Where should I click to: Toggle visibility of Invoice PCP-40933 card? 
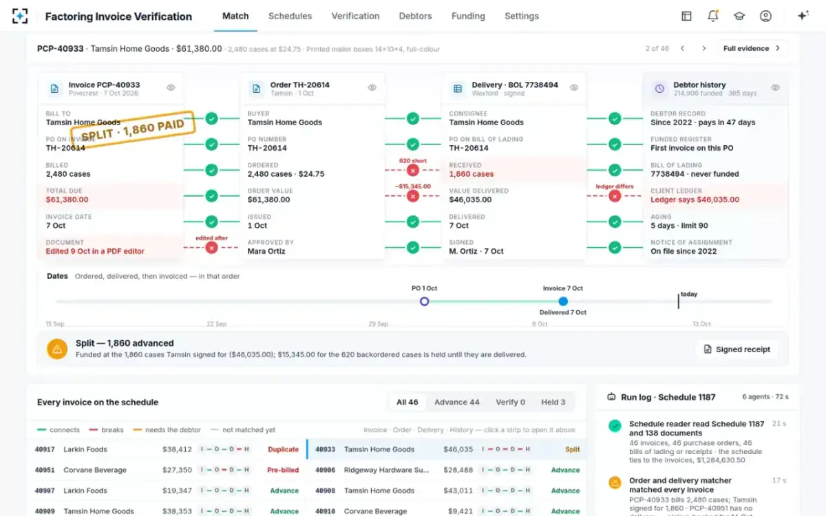pyautogui.click(x=171, y=88)
